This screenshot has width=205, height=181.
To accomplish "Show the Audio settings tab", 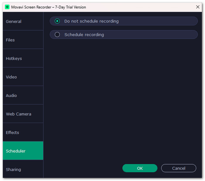I will click(23, 95).
